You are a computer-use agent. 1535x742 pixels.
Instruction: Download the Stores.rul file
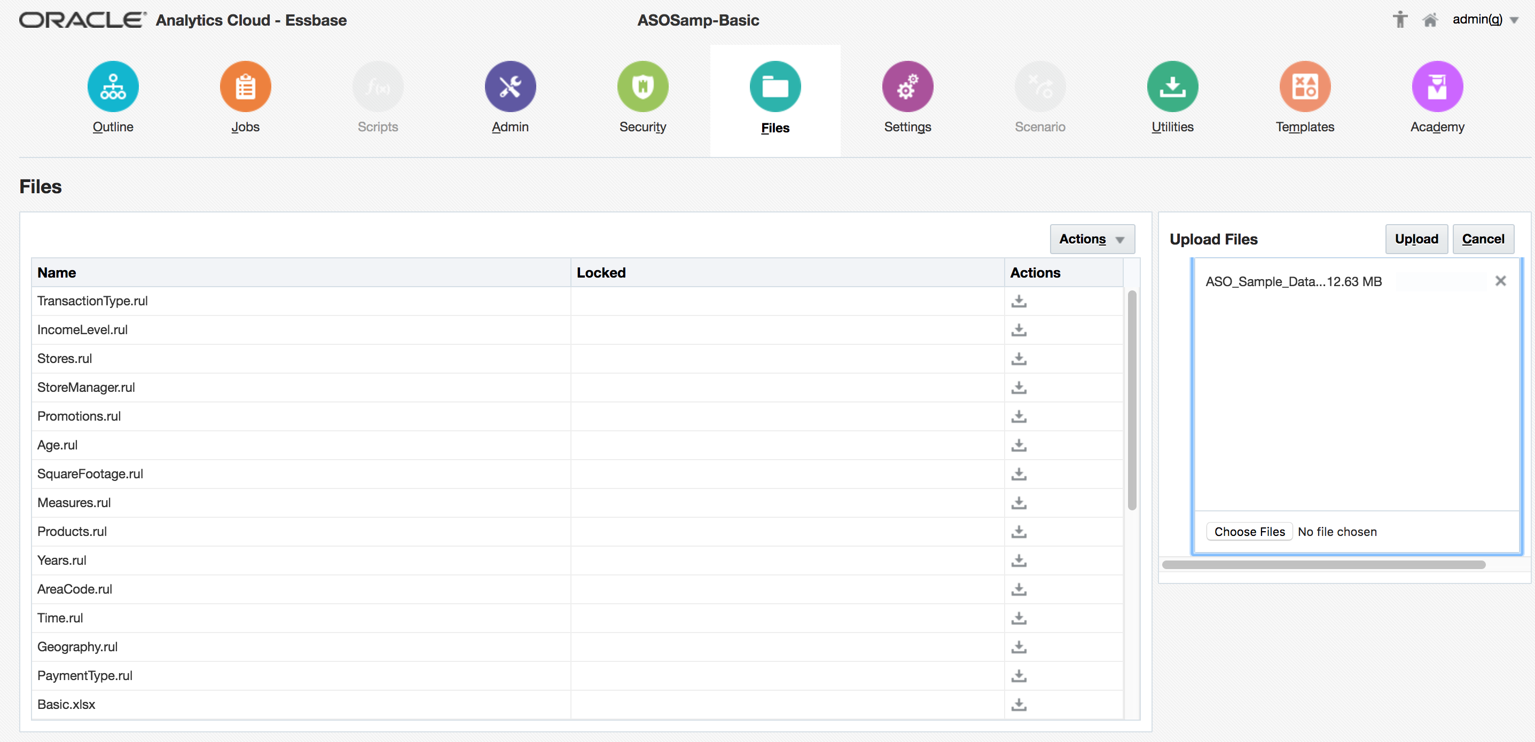pos(1019,359)
